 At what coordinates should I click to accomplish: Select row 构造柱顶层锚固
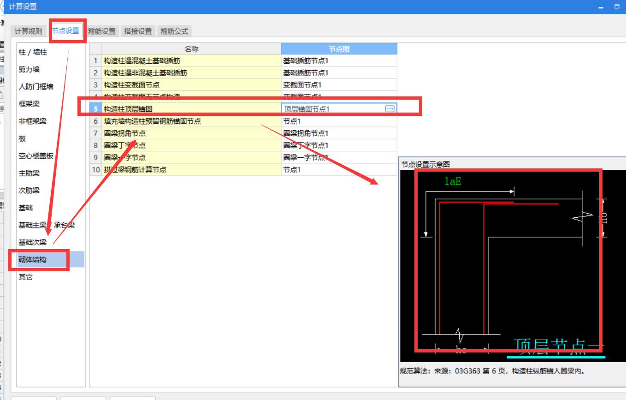191,109
